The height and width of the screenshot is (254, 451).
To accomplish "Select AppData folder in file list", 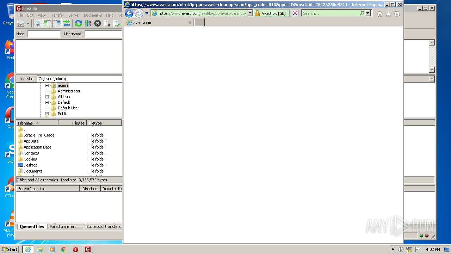I will pos(69,141).
